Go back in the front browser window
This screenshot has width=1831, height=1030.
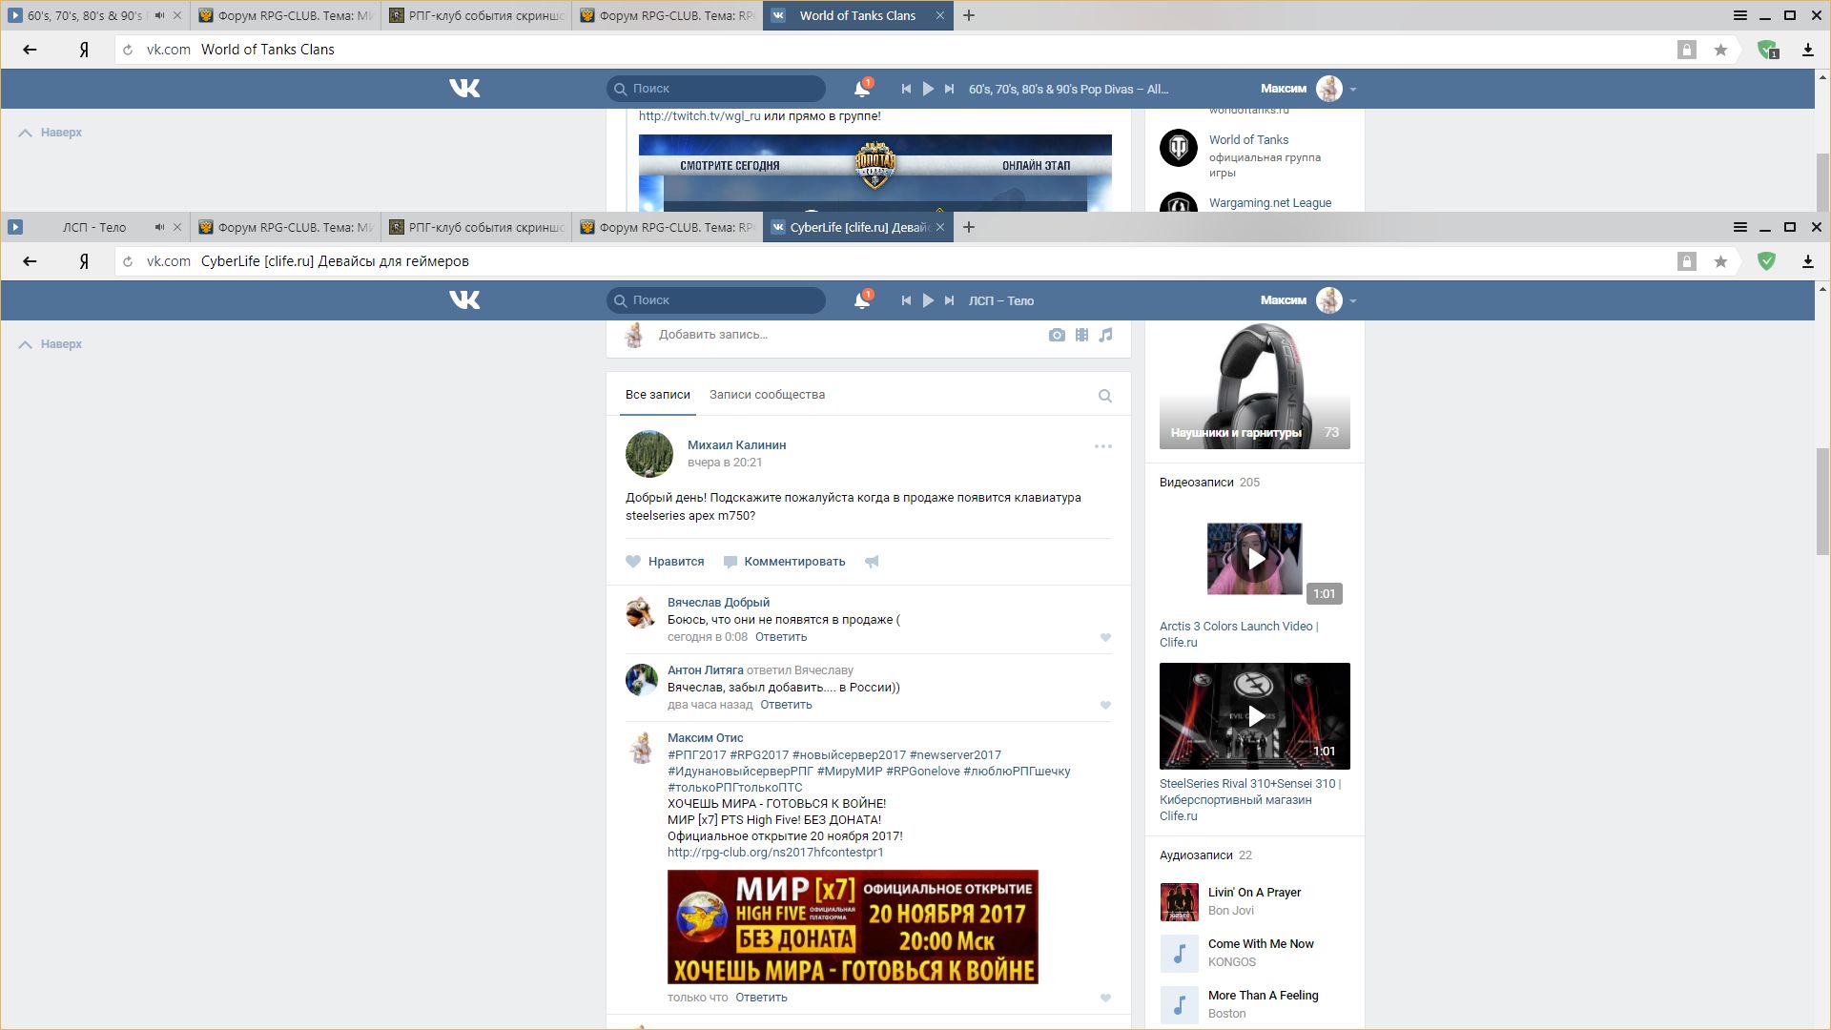30,261
